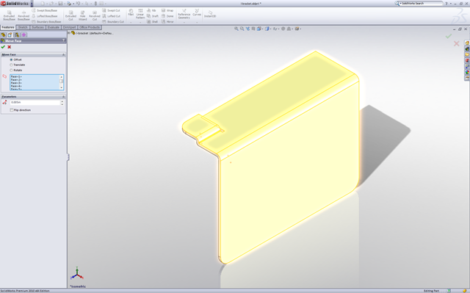Open the Fillet dropdown arrow
470x293 pixels.
(x=131, y=22)
